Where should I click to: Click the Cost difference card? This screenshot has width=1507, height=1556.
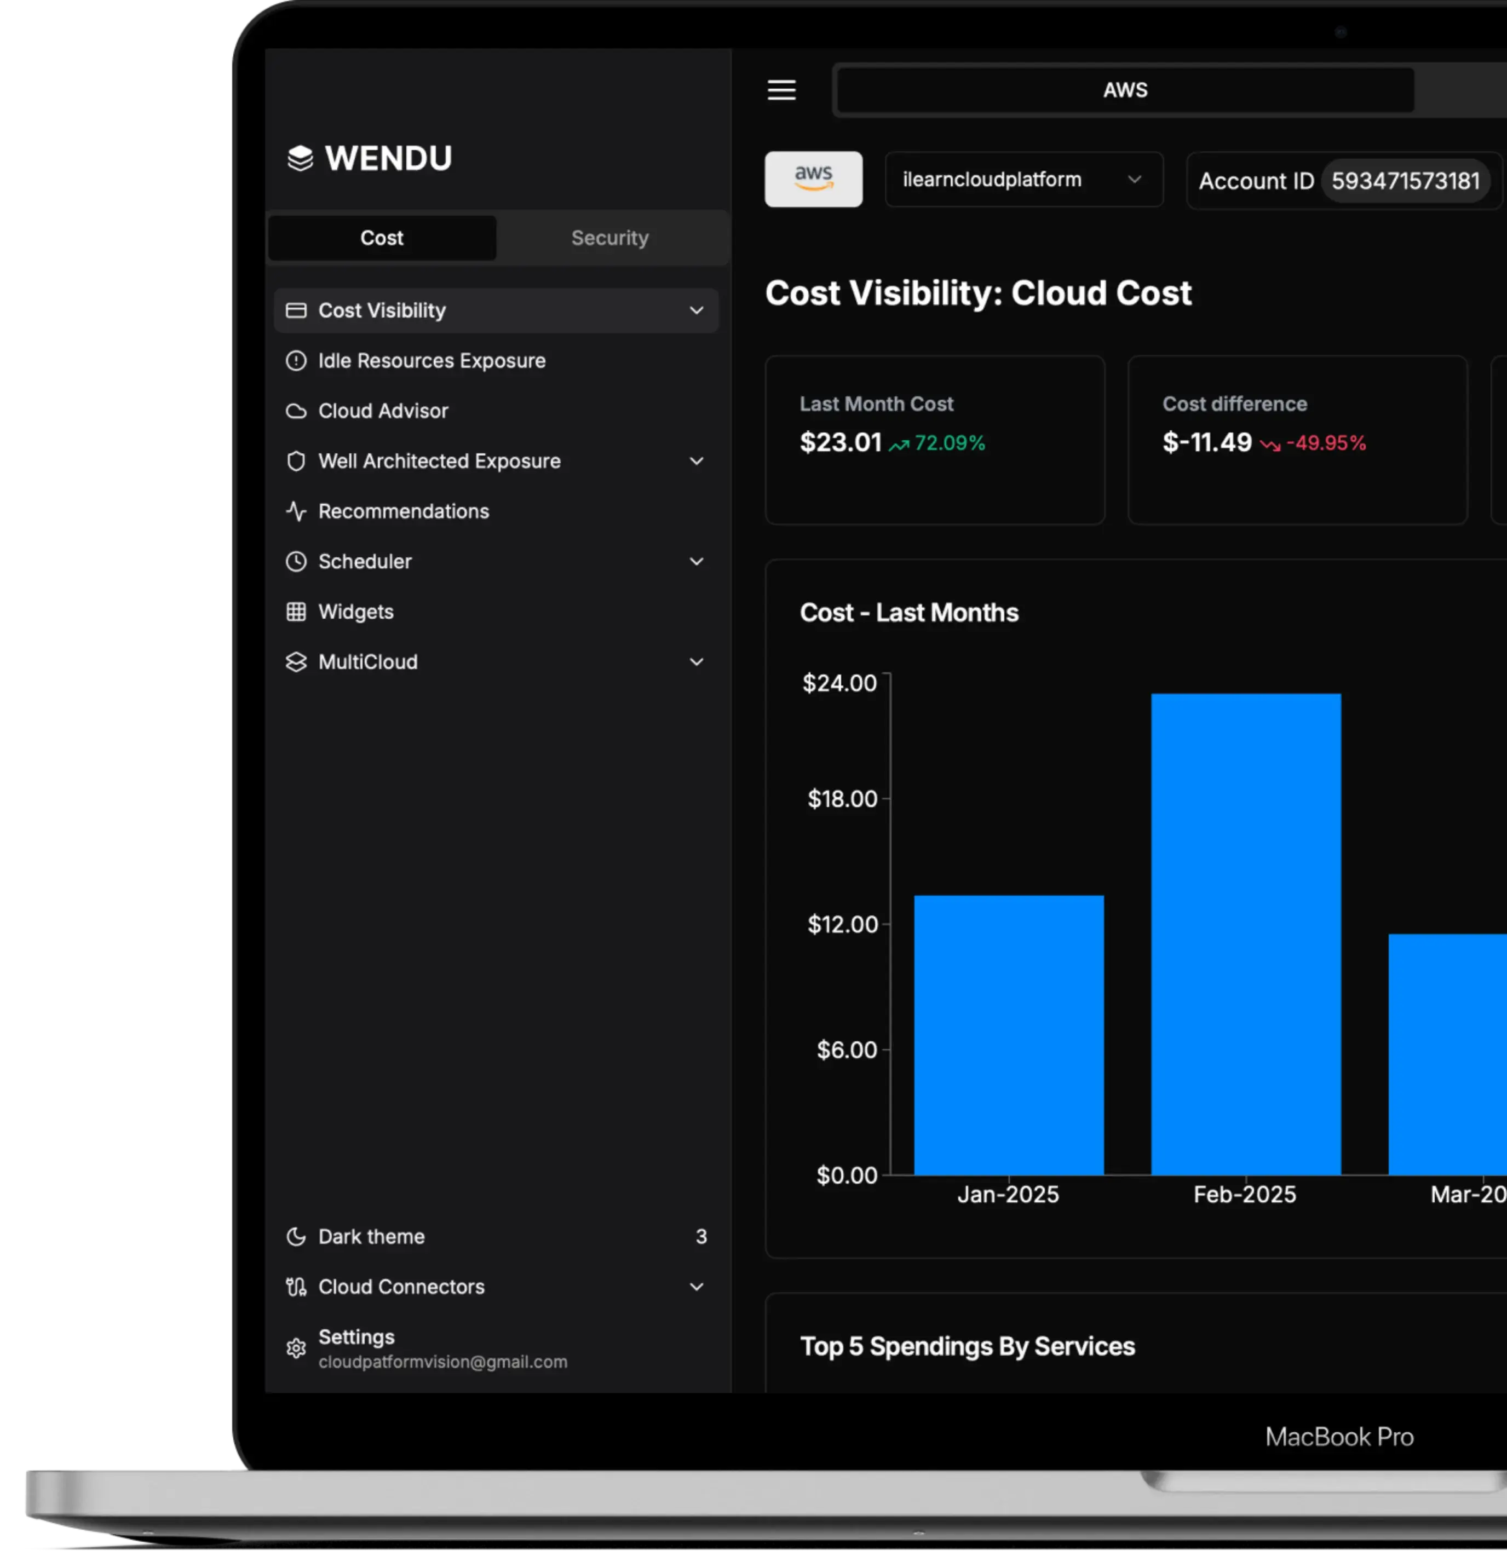click(x=1297, y=440)
